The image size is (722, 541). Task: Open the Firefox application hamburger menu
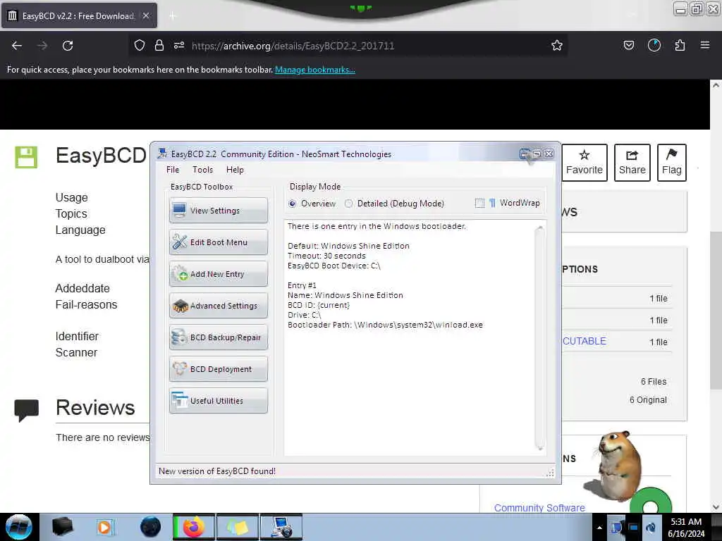(705, 45)
